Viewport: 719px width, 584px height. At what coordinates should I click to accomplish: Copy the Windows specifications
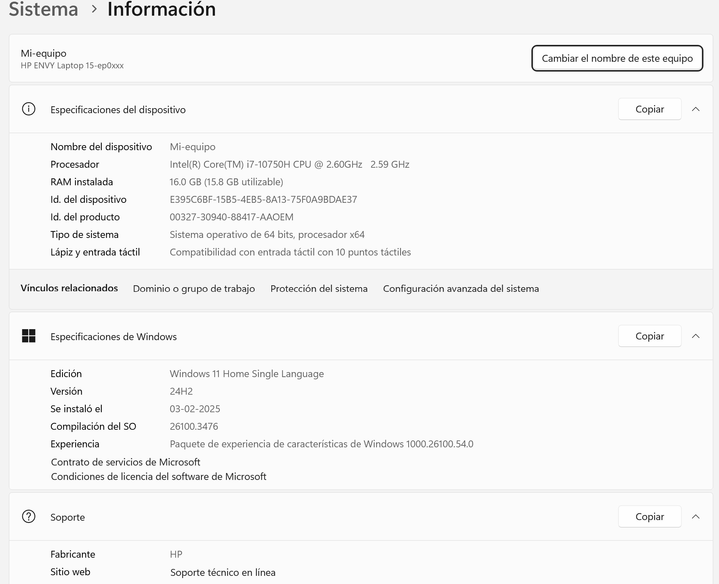pyautogui.click(x=650, y=336)
